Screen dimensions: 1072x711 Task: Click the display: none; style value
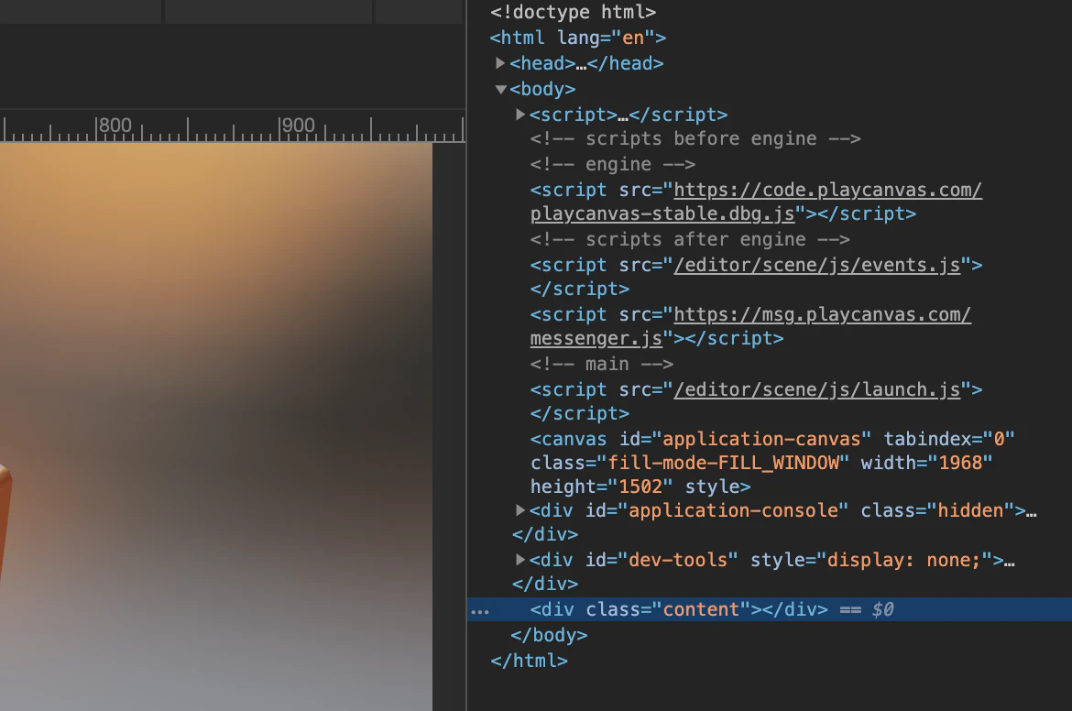coord(903,560)
